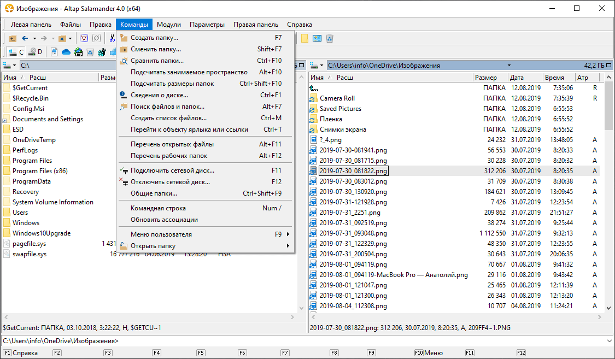Click yellow folder icon in top toolbar
The image size is (615, 359).
tap(304, 38)
